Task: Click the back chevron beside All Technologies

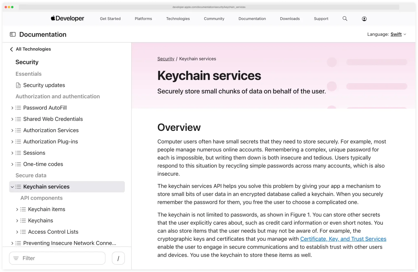Action: 11,49
